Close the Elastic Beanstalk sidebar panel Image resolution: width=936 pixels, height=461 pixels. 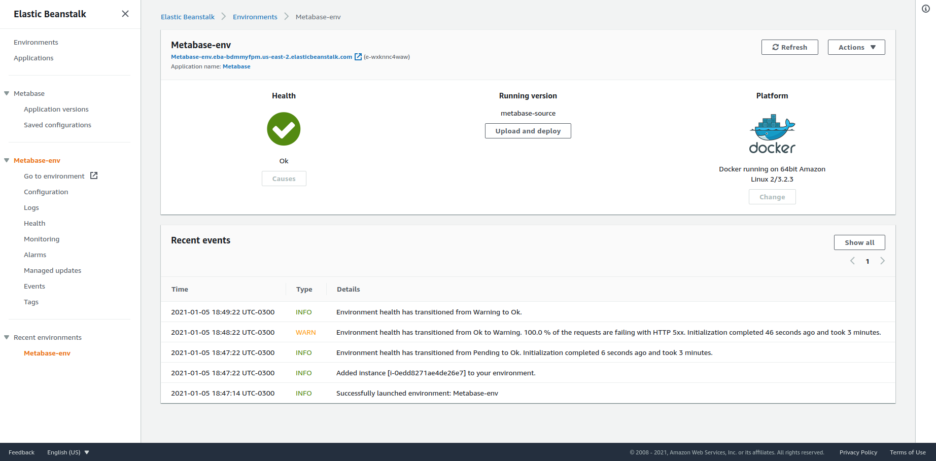pyautogui.click(x=125, y=14)
